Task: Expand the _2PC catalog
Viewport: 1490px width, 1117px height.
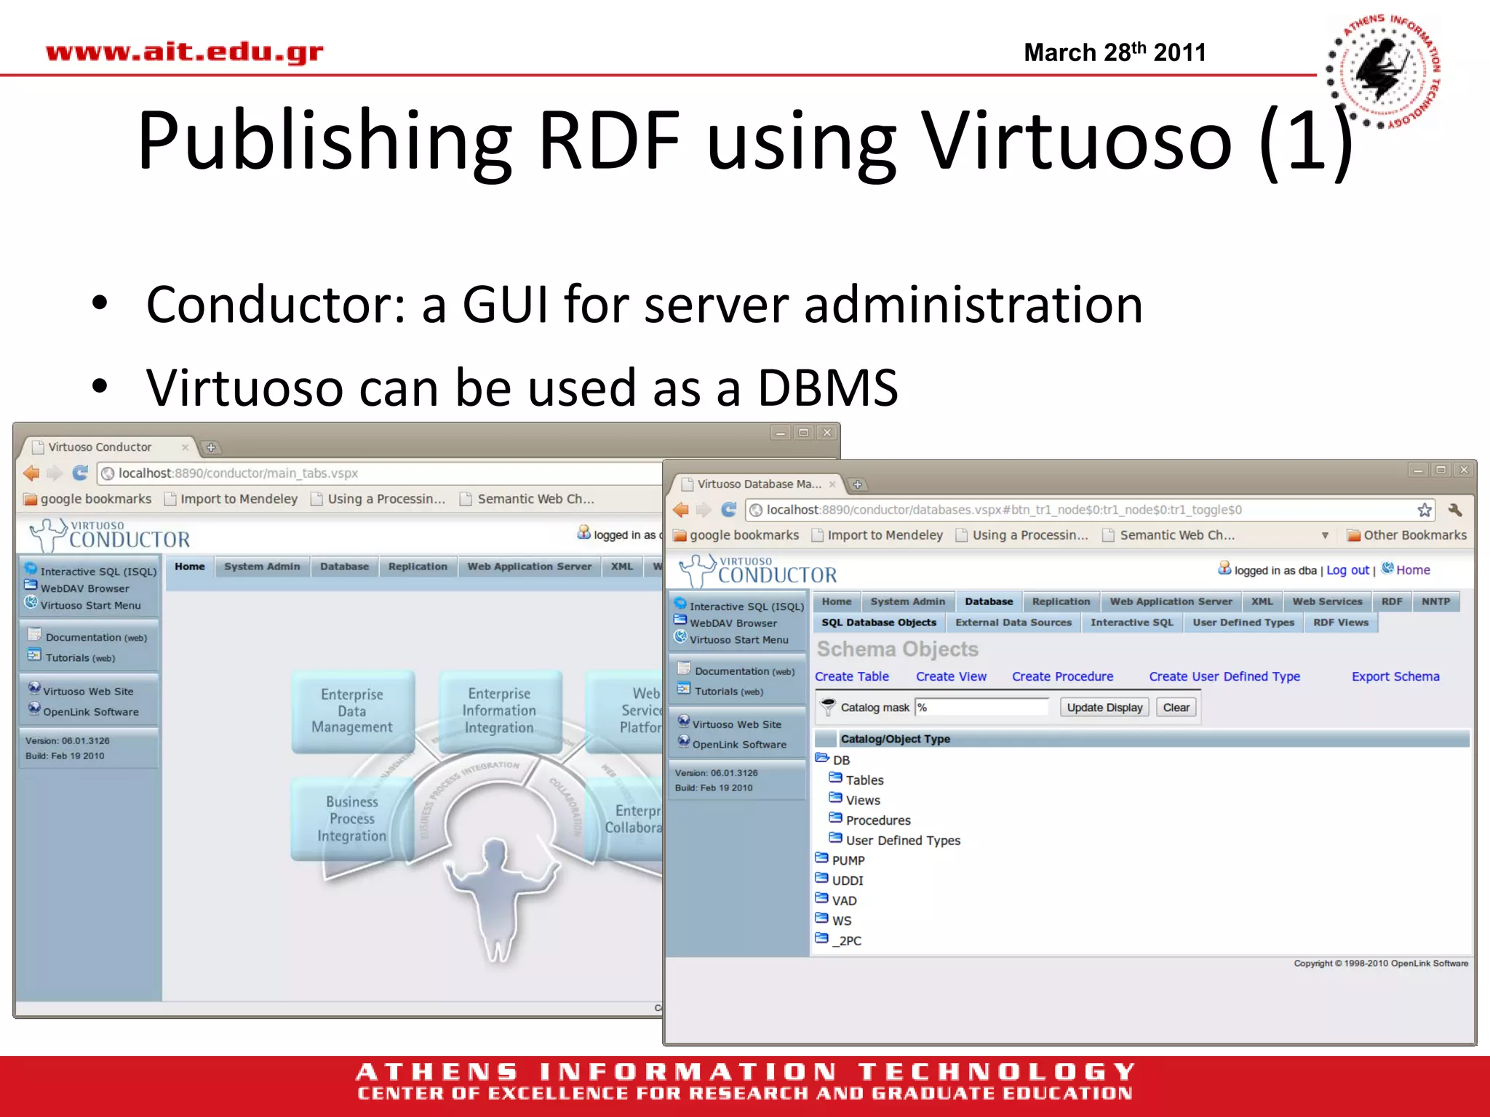Action: [x=822, y=939]
